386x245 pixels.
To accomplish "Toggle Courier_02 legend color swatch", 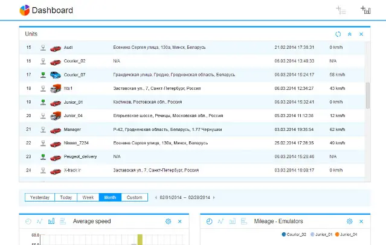I will pos(283,234).
